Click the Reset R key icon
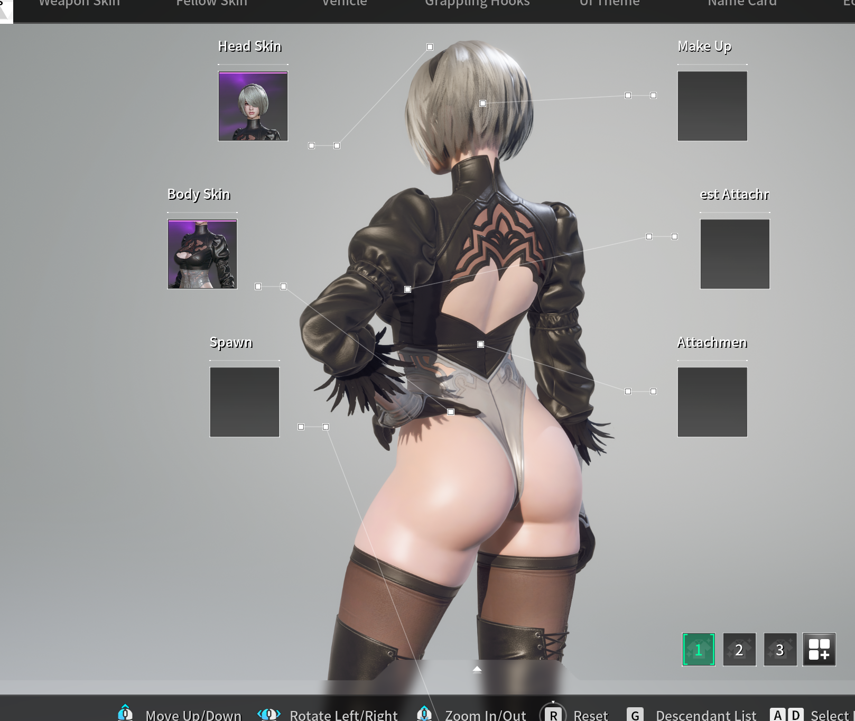The height and width of the screenshot is (721, 855). 553,714
